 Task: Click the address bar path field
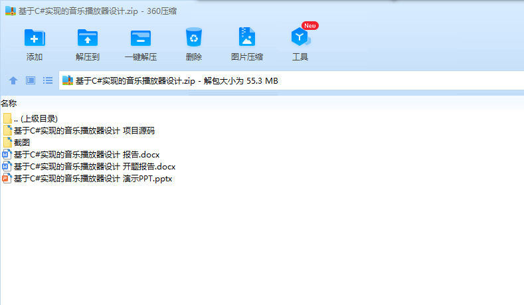tap(292, 80)
